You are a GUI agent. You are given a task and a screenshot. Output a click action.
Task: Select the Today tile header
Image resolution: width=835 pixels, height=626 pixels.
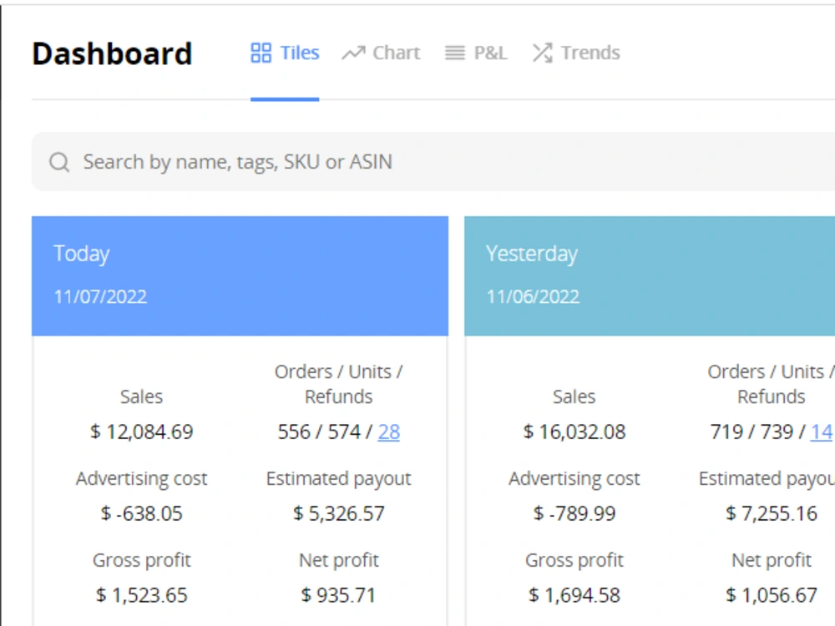tap(240, 275)
